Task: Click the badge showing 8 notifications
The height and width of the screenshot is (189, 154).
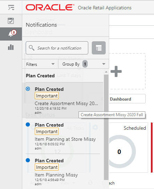Action: (x=14, y=32)
